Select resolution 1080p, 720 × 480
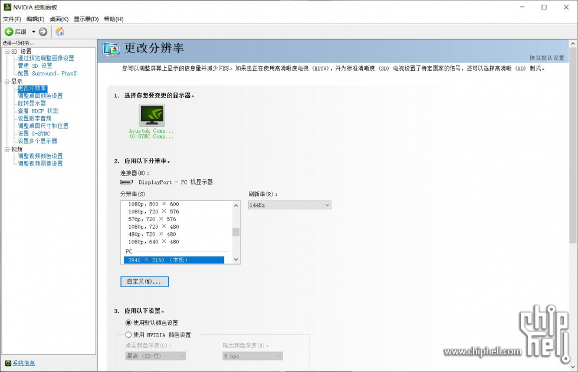 pos(154,226)
